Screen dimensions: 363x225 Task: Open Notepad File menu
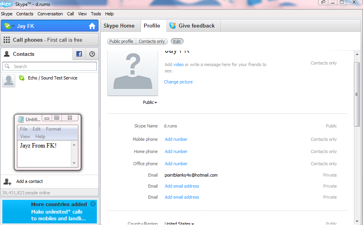tap(24, 129)
